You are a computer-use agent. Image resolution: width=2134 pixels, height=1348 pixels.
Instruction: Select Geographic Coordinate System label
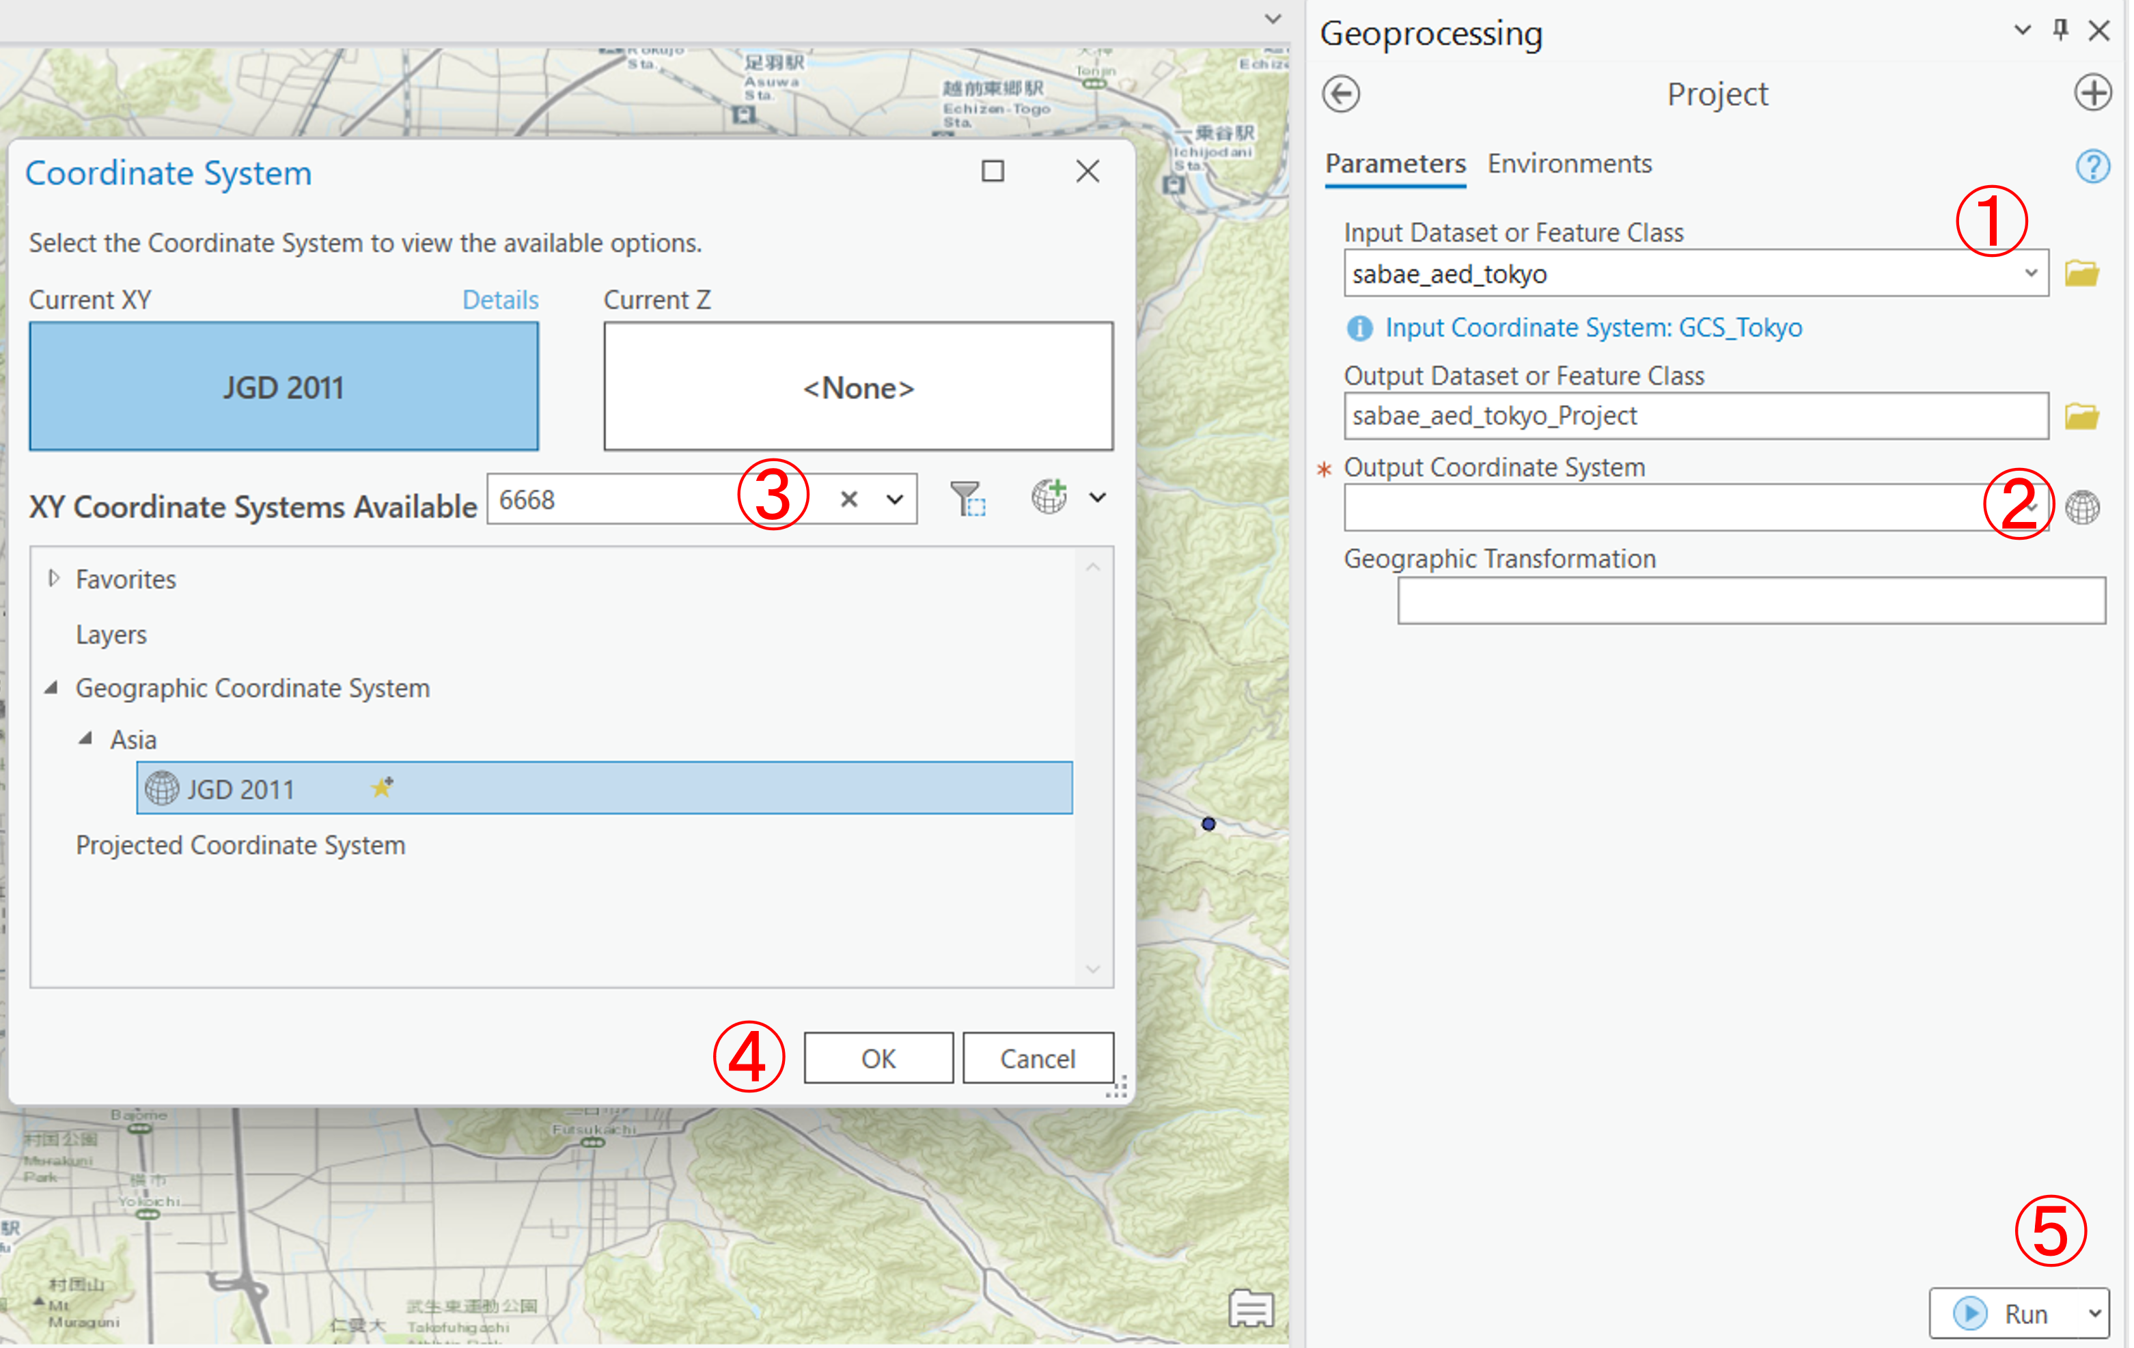[x=253, y=688]
